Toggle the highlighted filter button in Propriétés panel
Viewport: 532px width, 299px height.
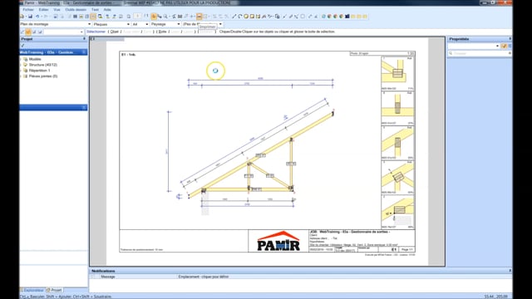[x=505, y=46]
